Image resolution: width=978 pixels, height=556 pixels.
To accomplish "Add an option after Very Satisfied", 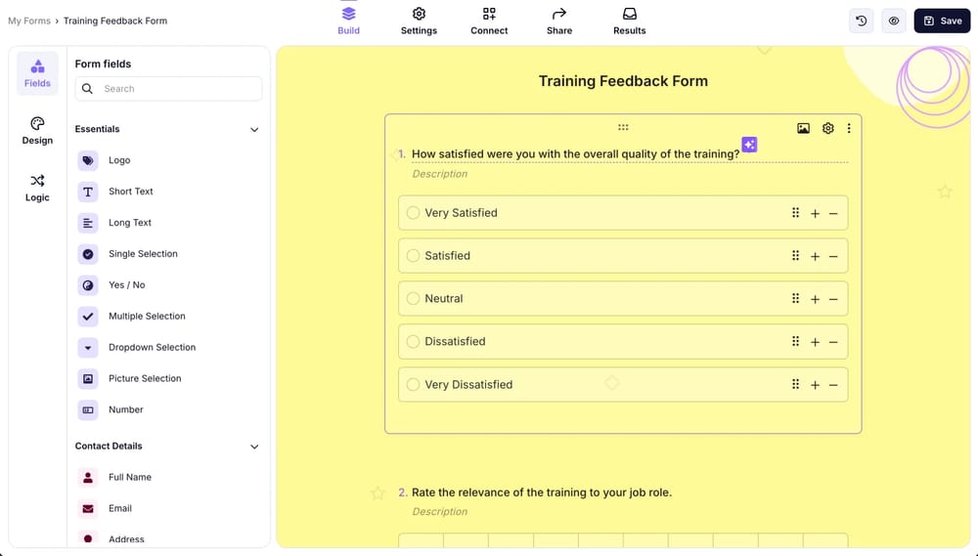I will point(815,213).
